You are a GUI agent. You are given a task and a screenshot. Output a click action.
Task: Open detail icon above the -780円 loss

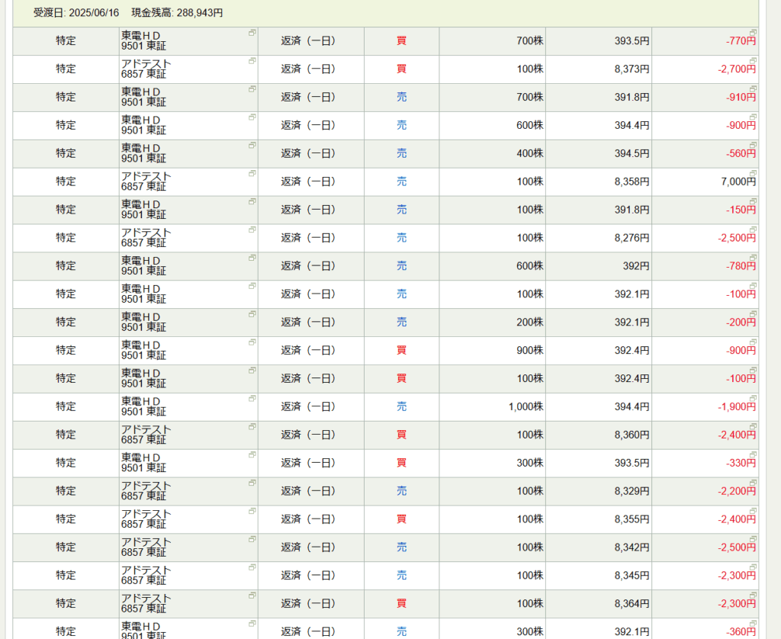753,258
